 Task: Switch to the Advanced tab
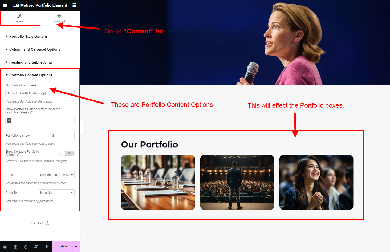pos(59,18)
